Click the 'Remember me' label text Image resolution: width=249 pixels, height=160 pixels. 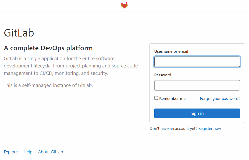pyautogui.click(x=172, y=98)
